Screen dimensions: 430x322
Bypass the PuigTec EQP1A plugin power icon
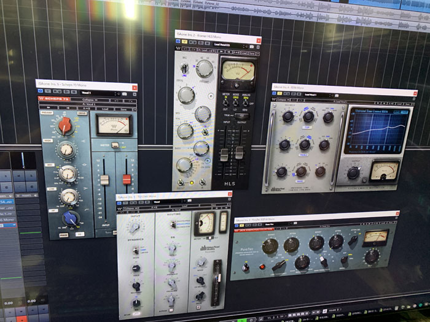click(237, 226)
